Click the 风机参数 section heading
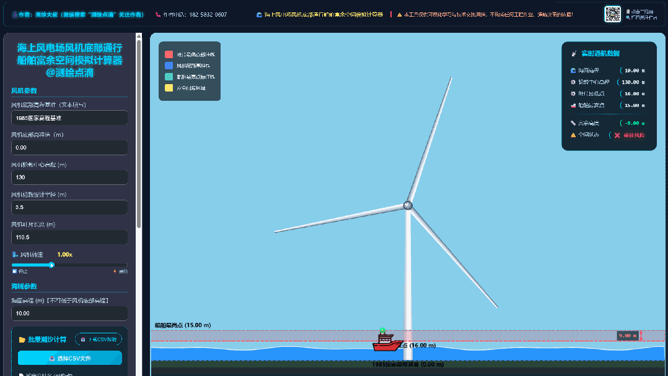 click(x=24, y=90)
